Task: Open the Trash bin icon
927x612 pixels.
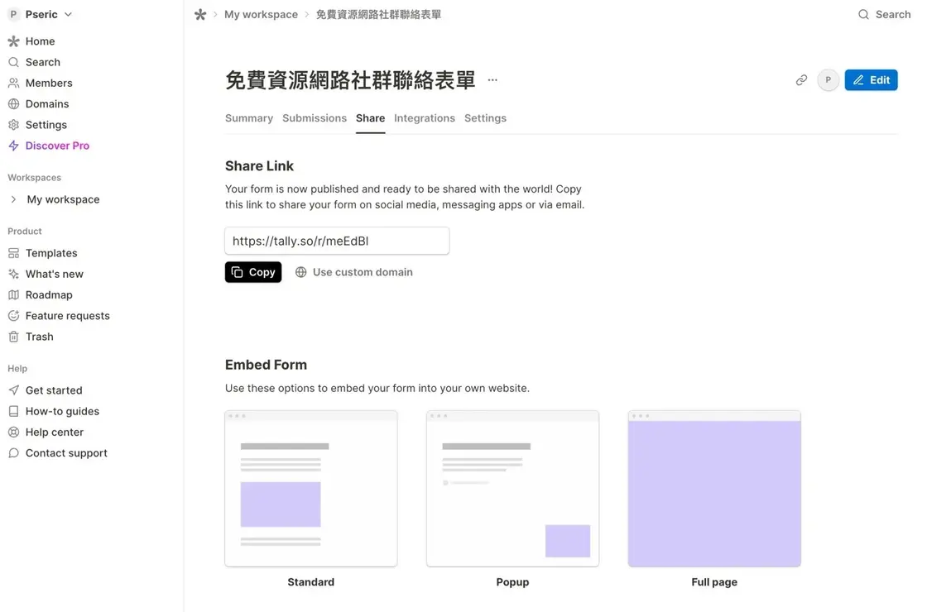Action: (13, 337)
